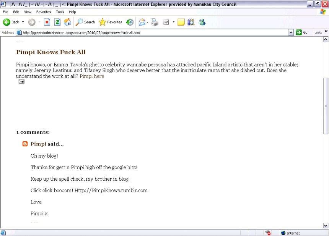Screen dimensions: 329x236
Task: Print the page with the printer icon
Action: (x=155, y=22)
